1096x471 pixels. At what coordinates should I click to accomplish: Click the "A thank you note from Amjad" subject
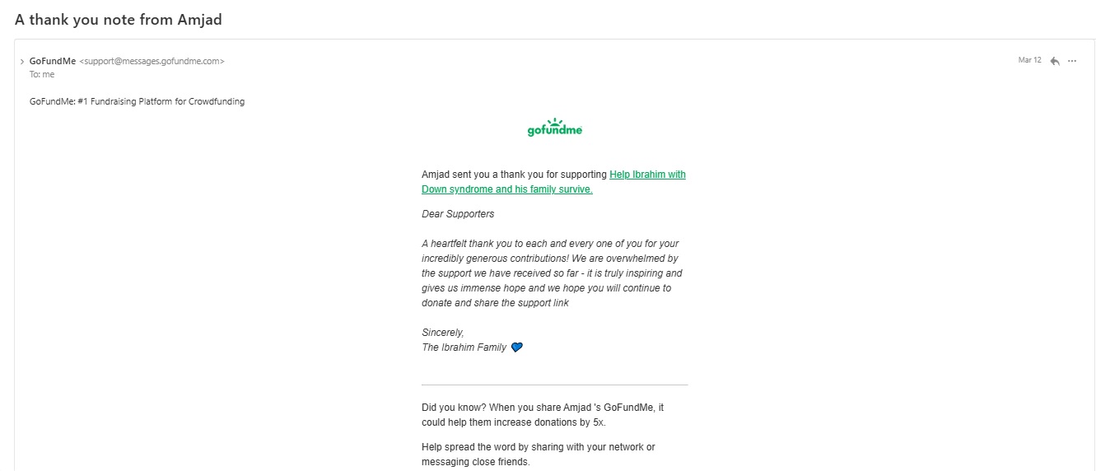coord(119,20)
